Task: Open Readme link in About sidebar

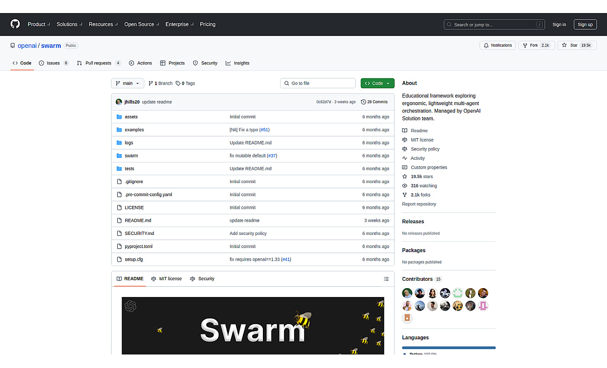Action: click(419, 131)
